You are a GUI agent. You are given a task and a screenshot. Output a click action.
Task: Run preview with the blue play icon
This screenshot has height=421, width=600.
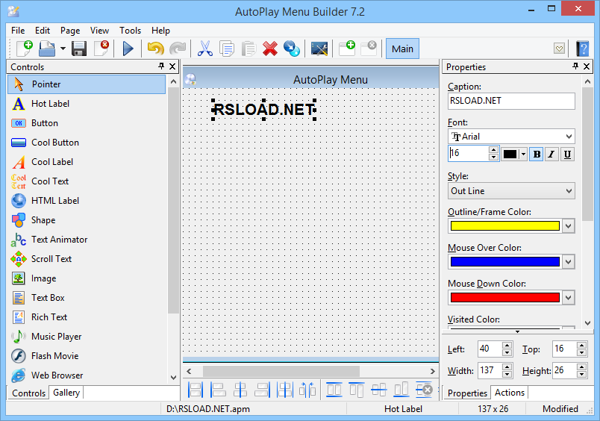[x=128, y=49]
